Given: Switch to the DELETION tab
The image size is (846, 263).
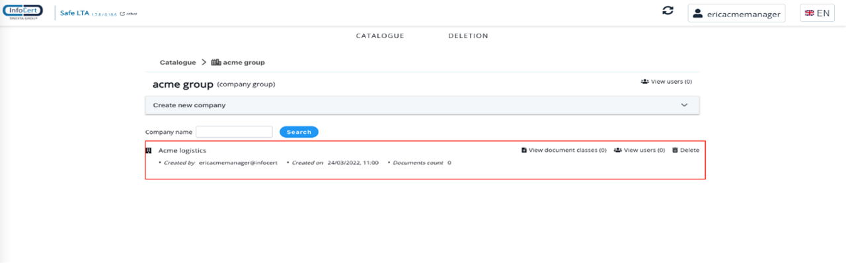Looking at the screenshot, I should point(468,36).
